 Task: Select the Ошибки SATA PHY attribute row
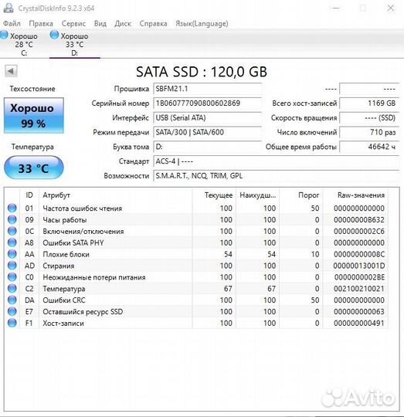tap(196, 242)
